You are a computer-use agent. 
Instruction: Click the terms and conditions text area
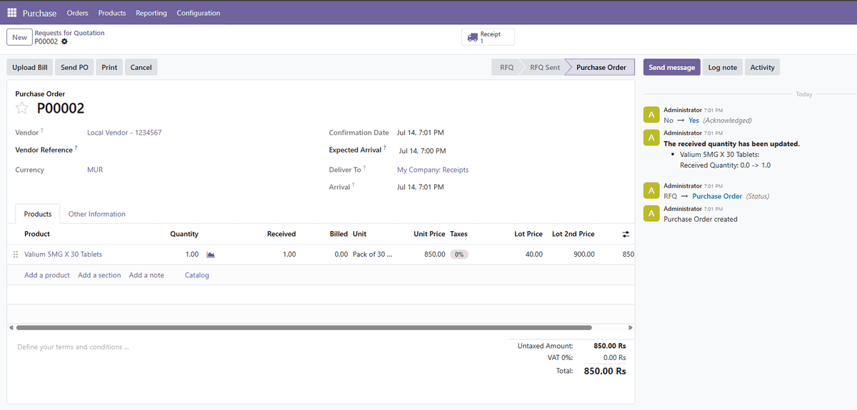pyautogui.click(x=257, y=347)
